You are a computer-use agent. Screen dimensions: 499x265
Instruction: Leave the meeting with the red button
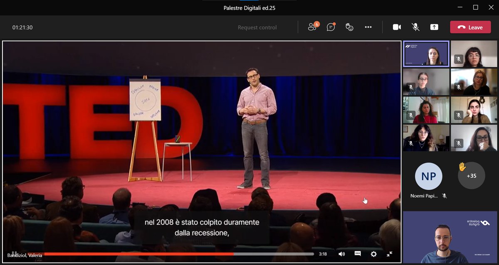[470, 27]
